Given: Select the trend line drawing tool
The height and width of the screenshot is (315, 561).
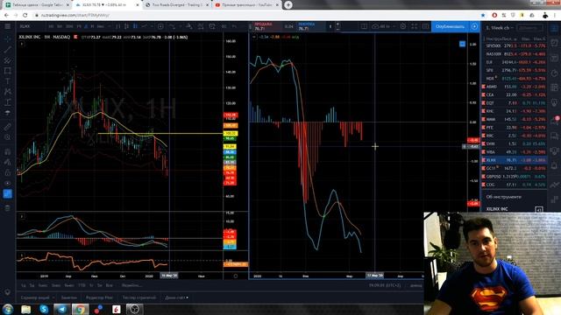Looking at the screenshot, I should click(x=7, y=50).
